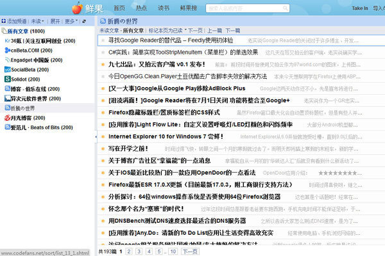This screenshot has width=385, height=256.
Task: Toggle star on Internet Explorer 10 article
Action: tap(103, 136)
